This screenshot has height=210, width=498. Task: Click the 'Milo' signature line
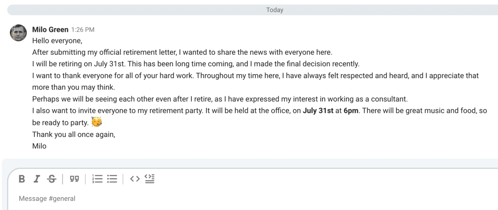point(39,146)
